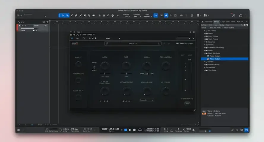Open the Smooth saturation type dropdown
The width and height of the screenshot is (264, 142).
click(146, 100)
